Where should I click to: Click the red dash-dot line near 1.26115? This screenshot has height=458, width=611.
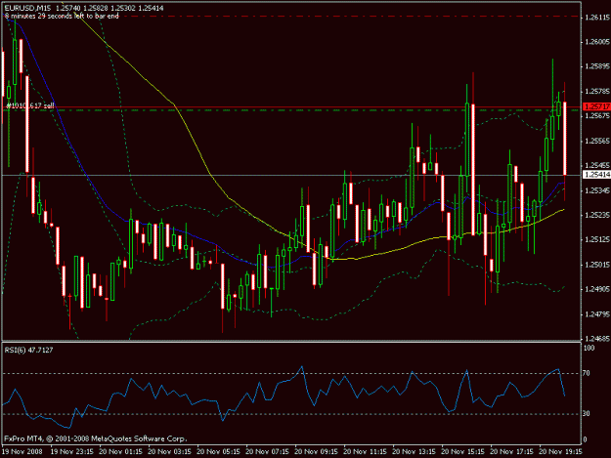point(292,17)
